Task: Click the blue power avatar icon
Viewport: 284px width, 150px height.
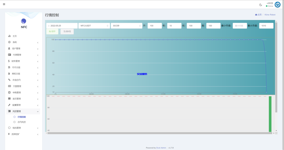Action: (x=277, y=4)
